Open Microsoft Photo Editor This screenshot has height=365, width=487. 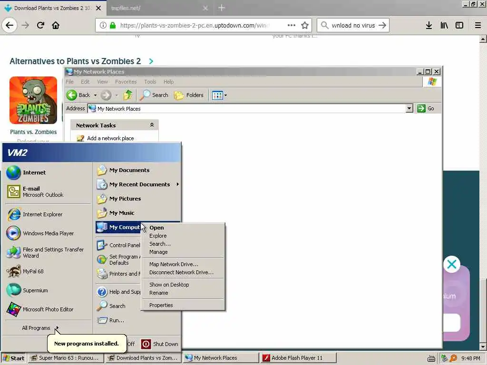(48, 309)
